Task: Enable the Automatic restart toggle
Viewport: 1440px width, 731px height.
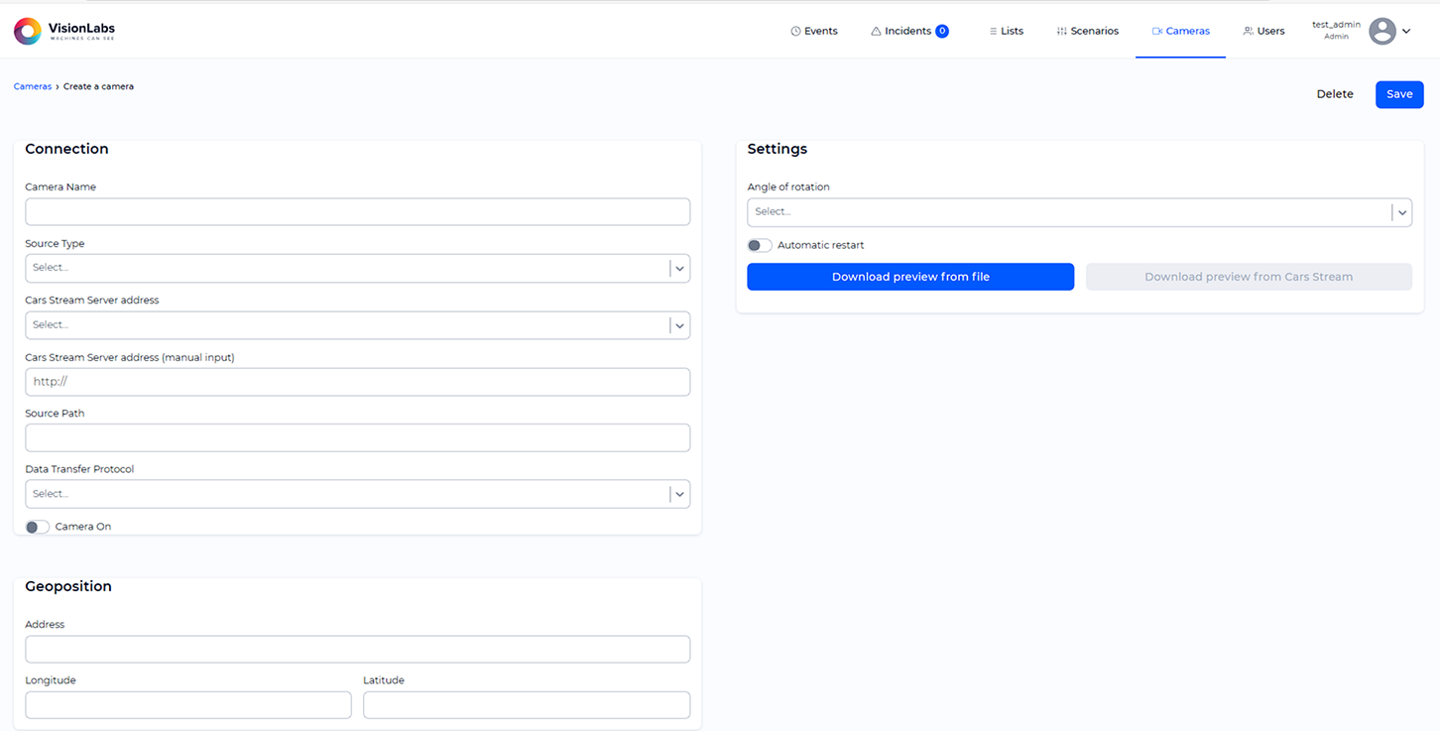Action: point(760,245)
